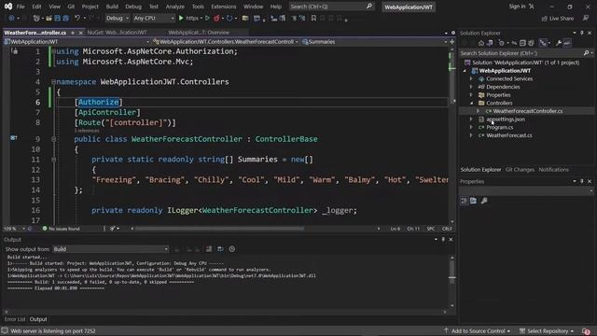Toggle auto-hide pin on Properties panel
The image size is (597, 336).
tap(582, 182)
